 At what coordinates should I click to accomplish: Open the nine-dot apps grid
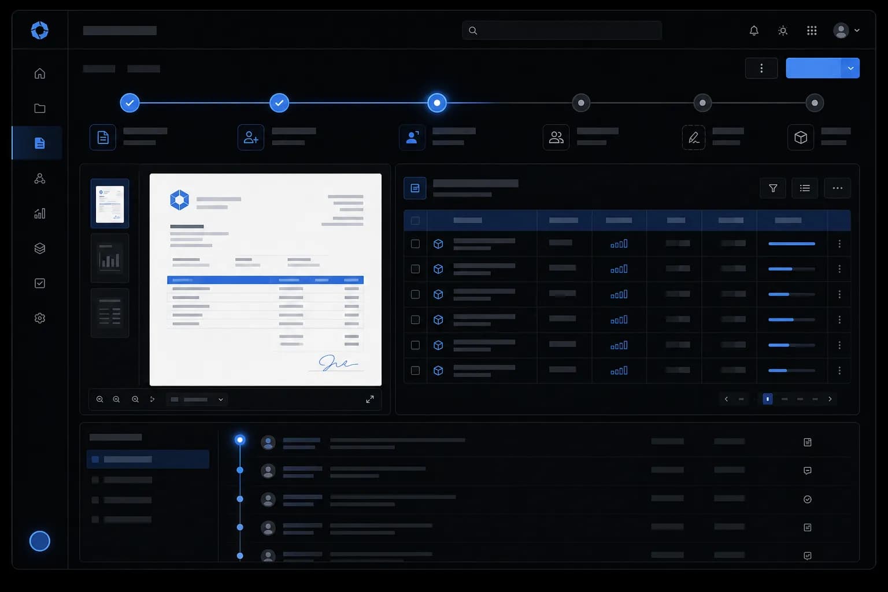pyautogui.click(x=812, y=31)
